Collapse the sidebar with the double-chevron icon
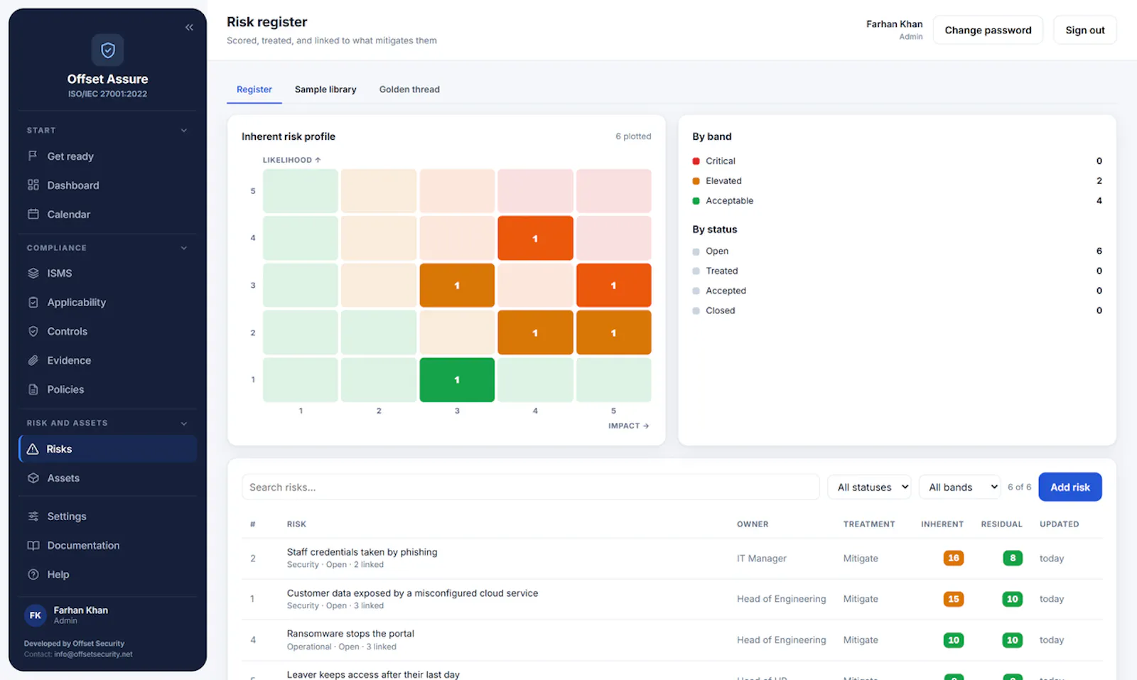This screenshot has height=680, width=1137. point(189,28)
